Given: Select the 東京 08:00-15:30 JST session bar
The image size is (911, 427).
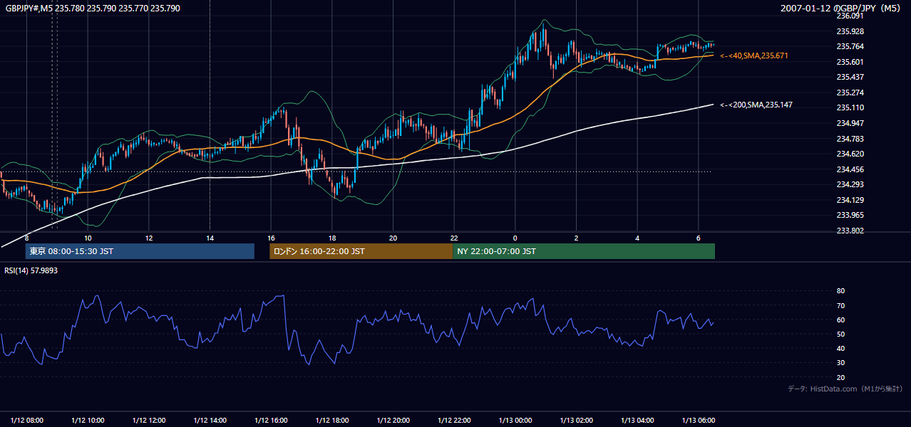Looking at the screenshot, I should point(140,251).
